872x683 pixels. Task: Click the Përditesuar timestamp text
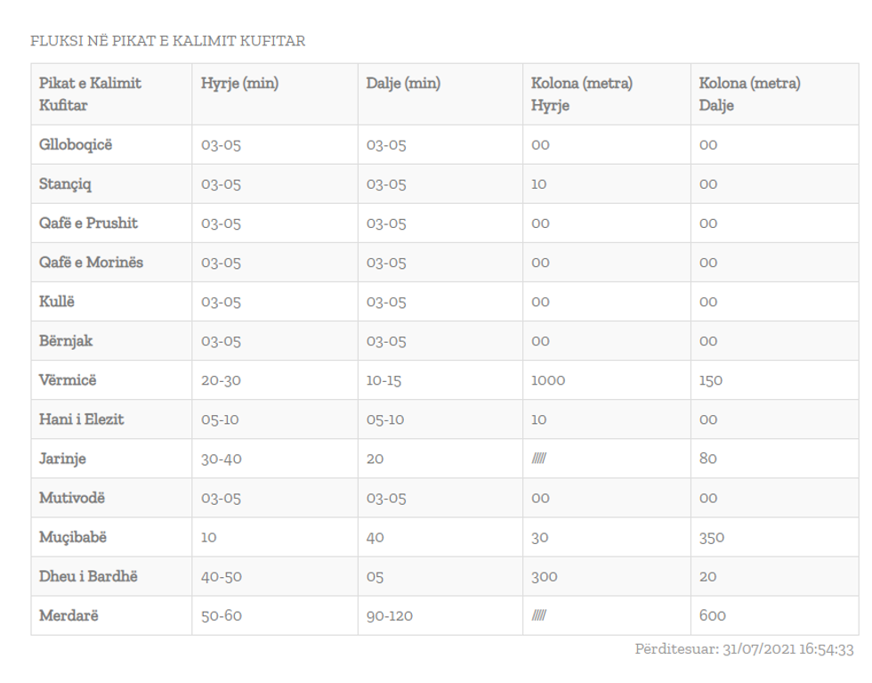tap(743, 649)
